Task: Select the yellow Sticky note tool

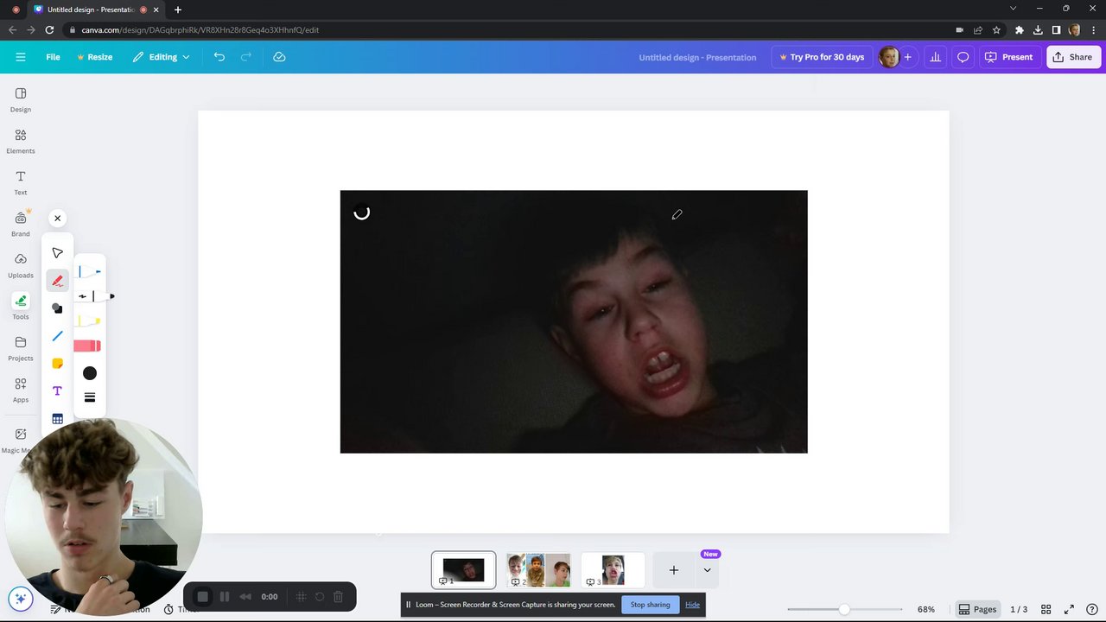Action: click(x=57, y=364)
